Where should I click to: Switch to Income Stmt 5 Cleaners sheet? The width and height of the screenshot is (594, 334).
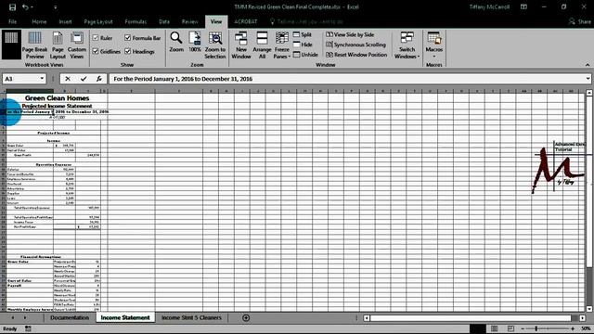(x=192, y=317)
